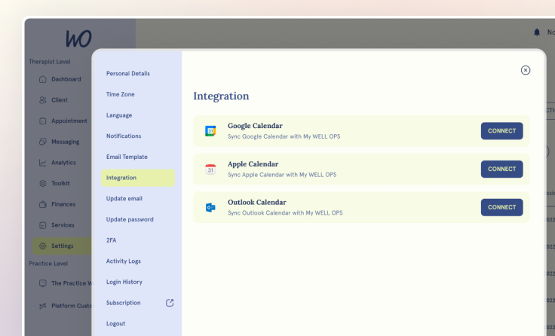555x336 pixels.
Task: Open the 2FA settings section
Action: pos(112,240)
